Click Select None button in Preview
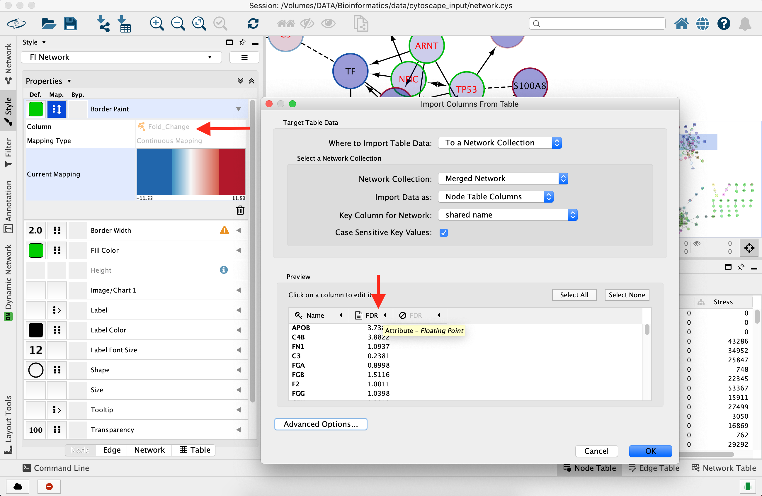Image resolution: width=762 pixels, height=496 pixels. [627, 295]
